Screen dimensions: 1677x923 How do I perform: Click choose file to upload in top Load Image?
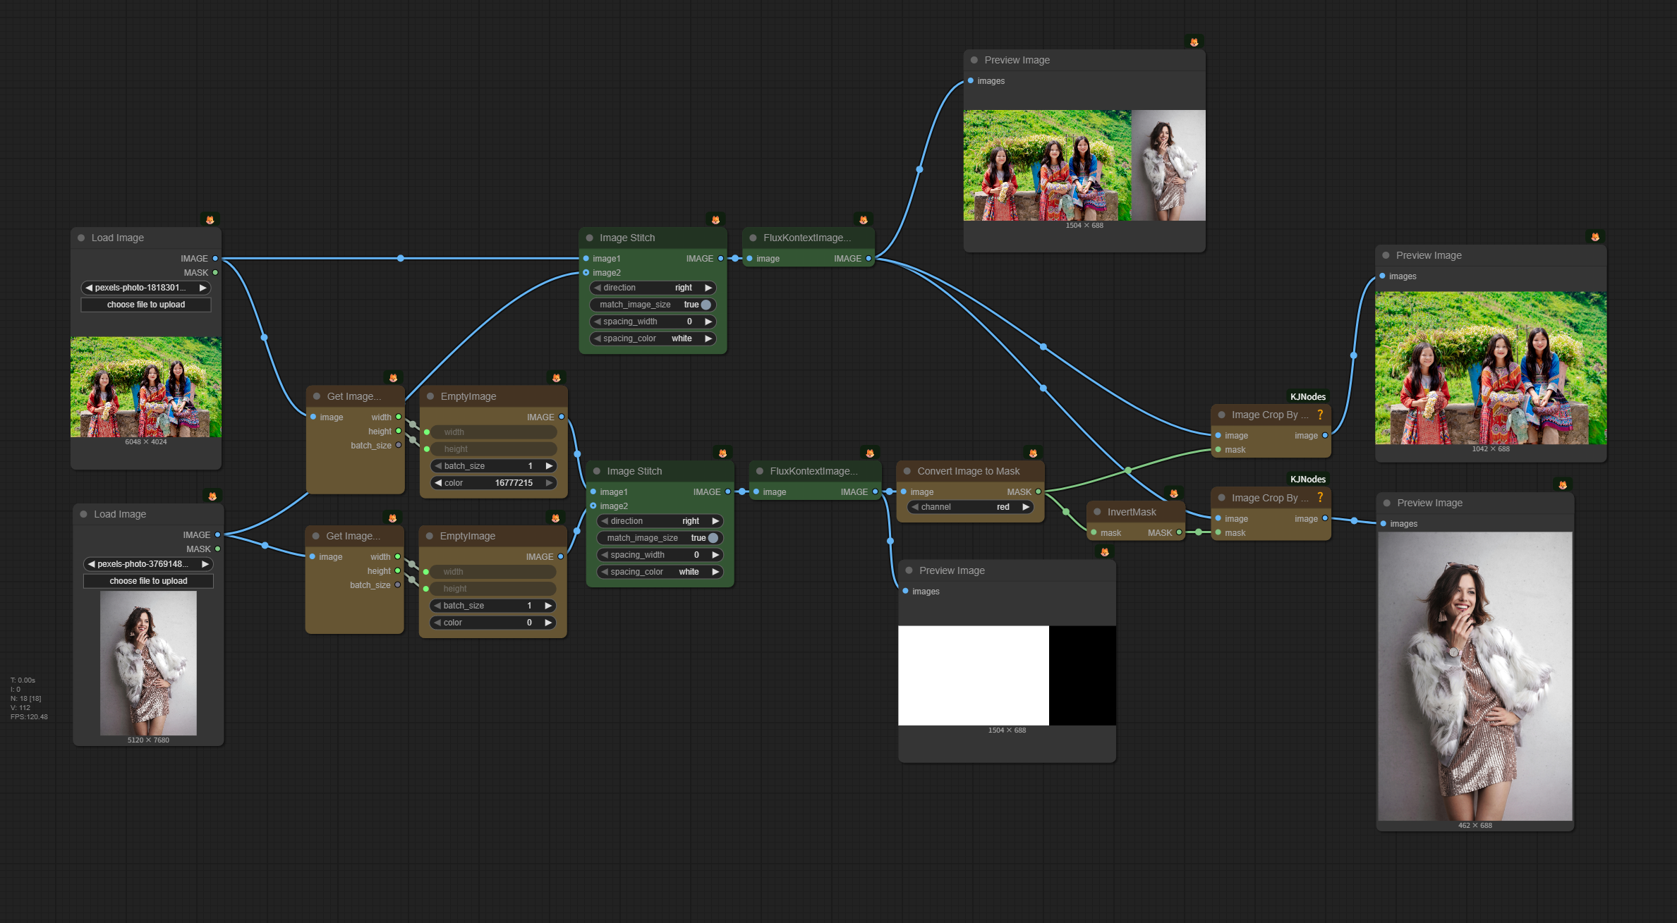click(145, 305)
